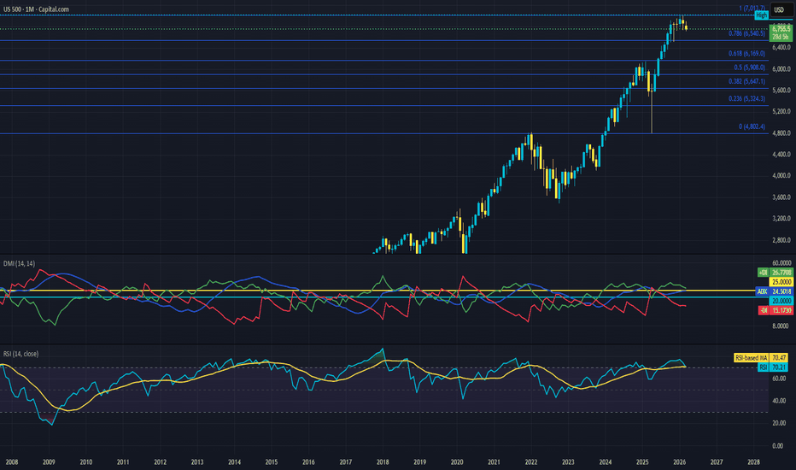
Task: Click year 2009 on the time axis
Action: [x=49, y=462]
